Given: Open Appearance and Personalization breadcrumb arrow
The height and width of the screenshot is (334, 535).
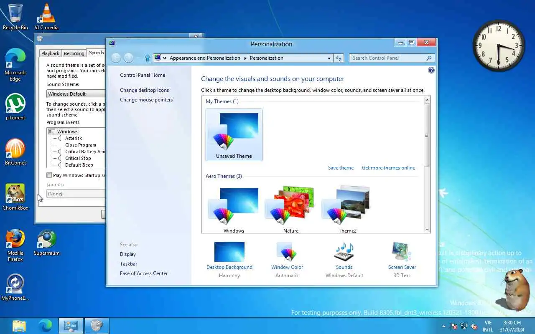Looking at the screenshot, I should click(245, 58).
